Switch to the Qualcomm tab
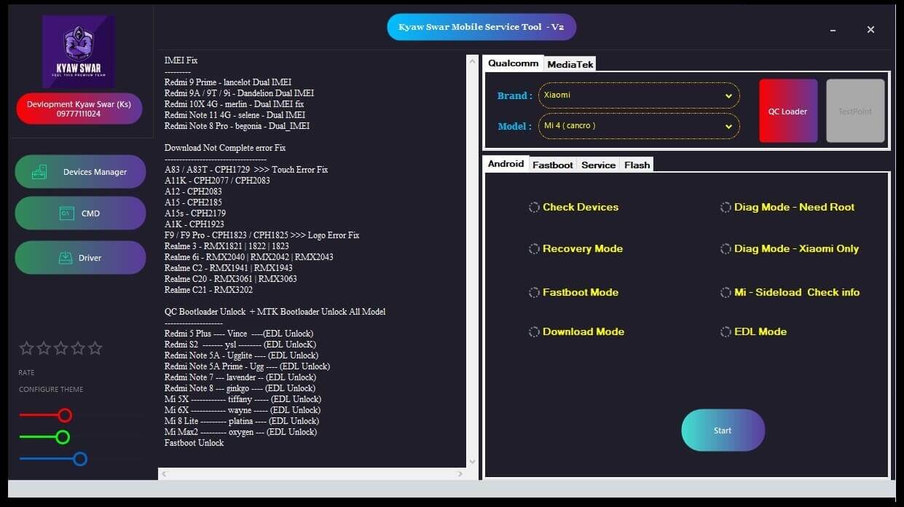904x507 pixels. pyautogui.click(x=514, y=63)
